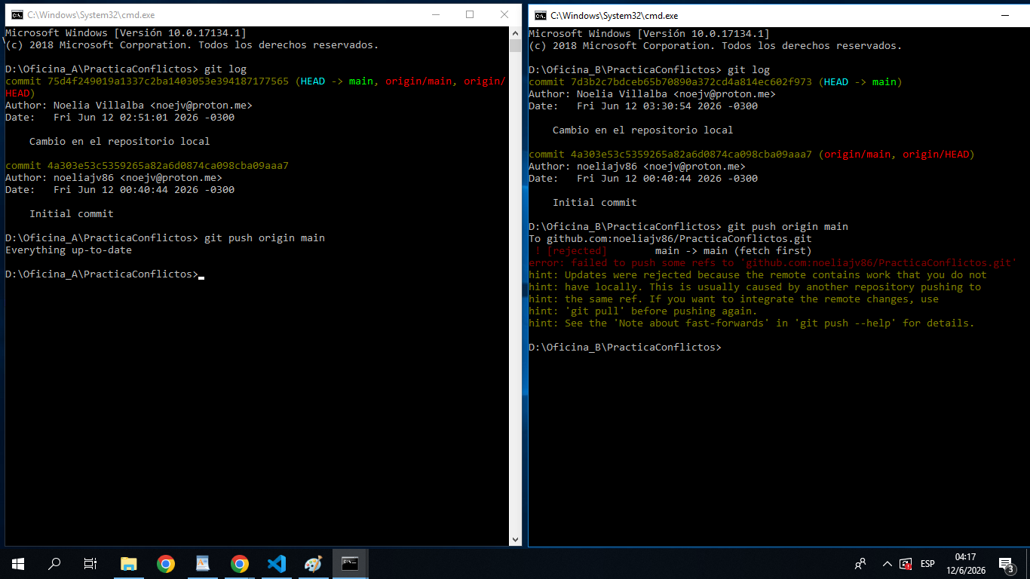
Task: Click the network error tray icon
Action: point(906,563)
